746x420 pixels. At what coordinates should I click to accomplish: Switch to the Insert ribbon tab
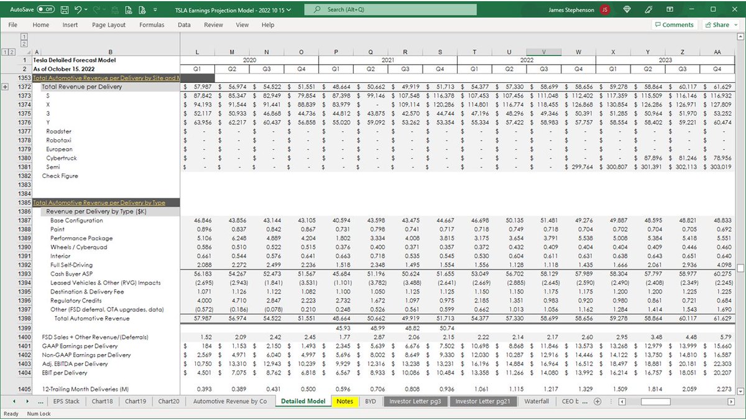click(70, 25)
